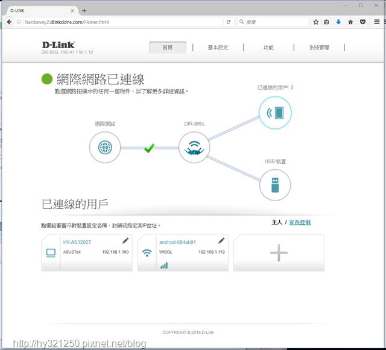The image size is (386, 350).
Task: Click the HY-AS3202T device name
Action: pos(77,242)
